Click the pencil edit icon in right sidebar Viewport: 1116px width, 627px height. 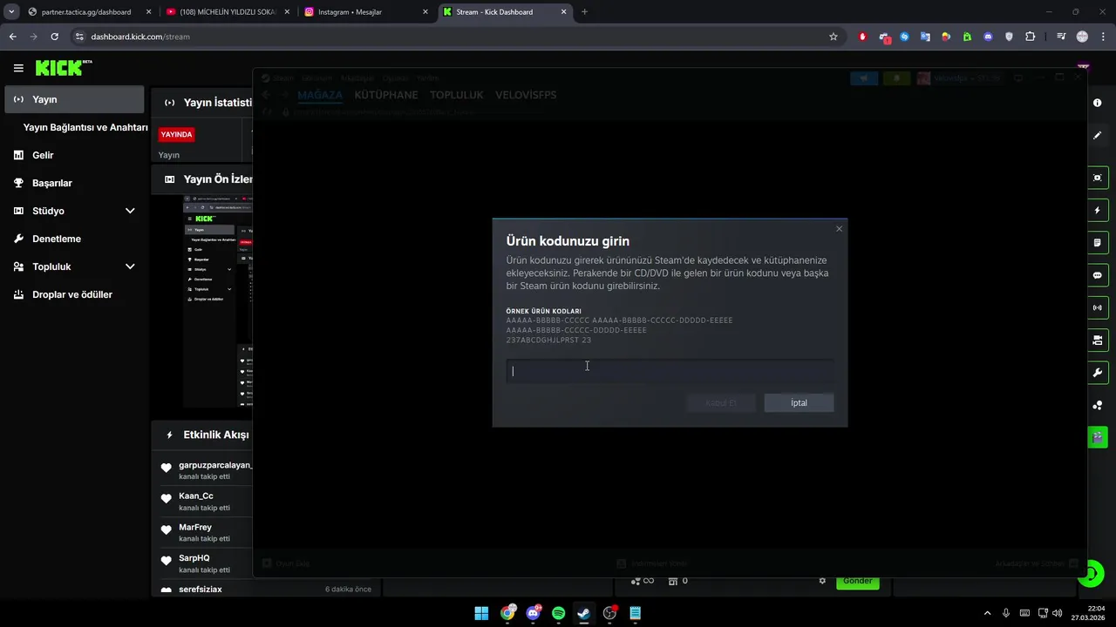tap(1098, 136)
